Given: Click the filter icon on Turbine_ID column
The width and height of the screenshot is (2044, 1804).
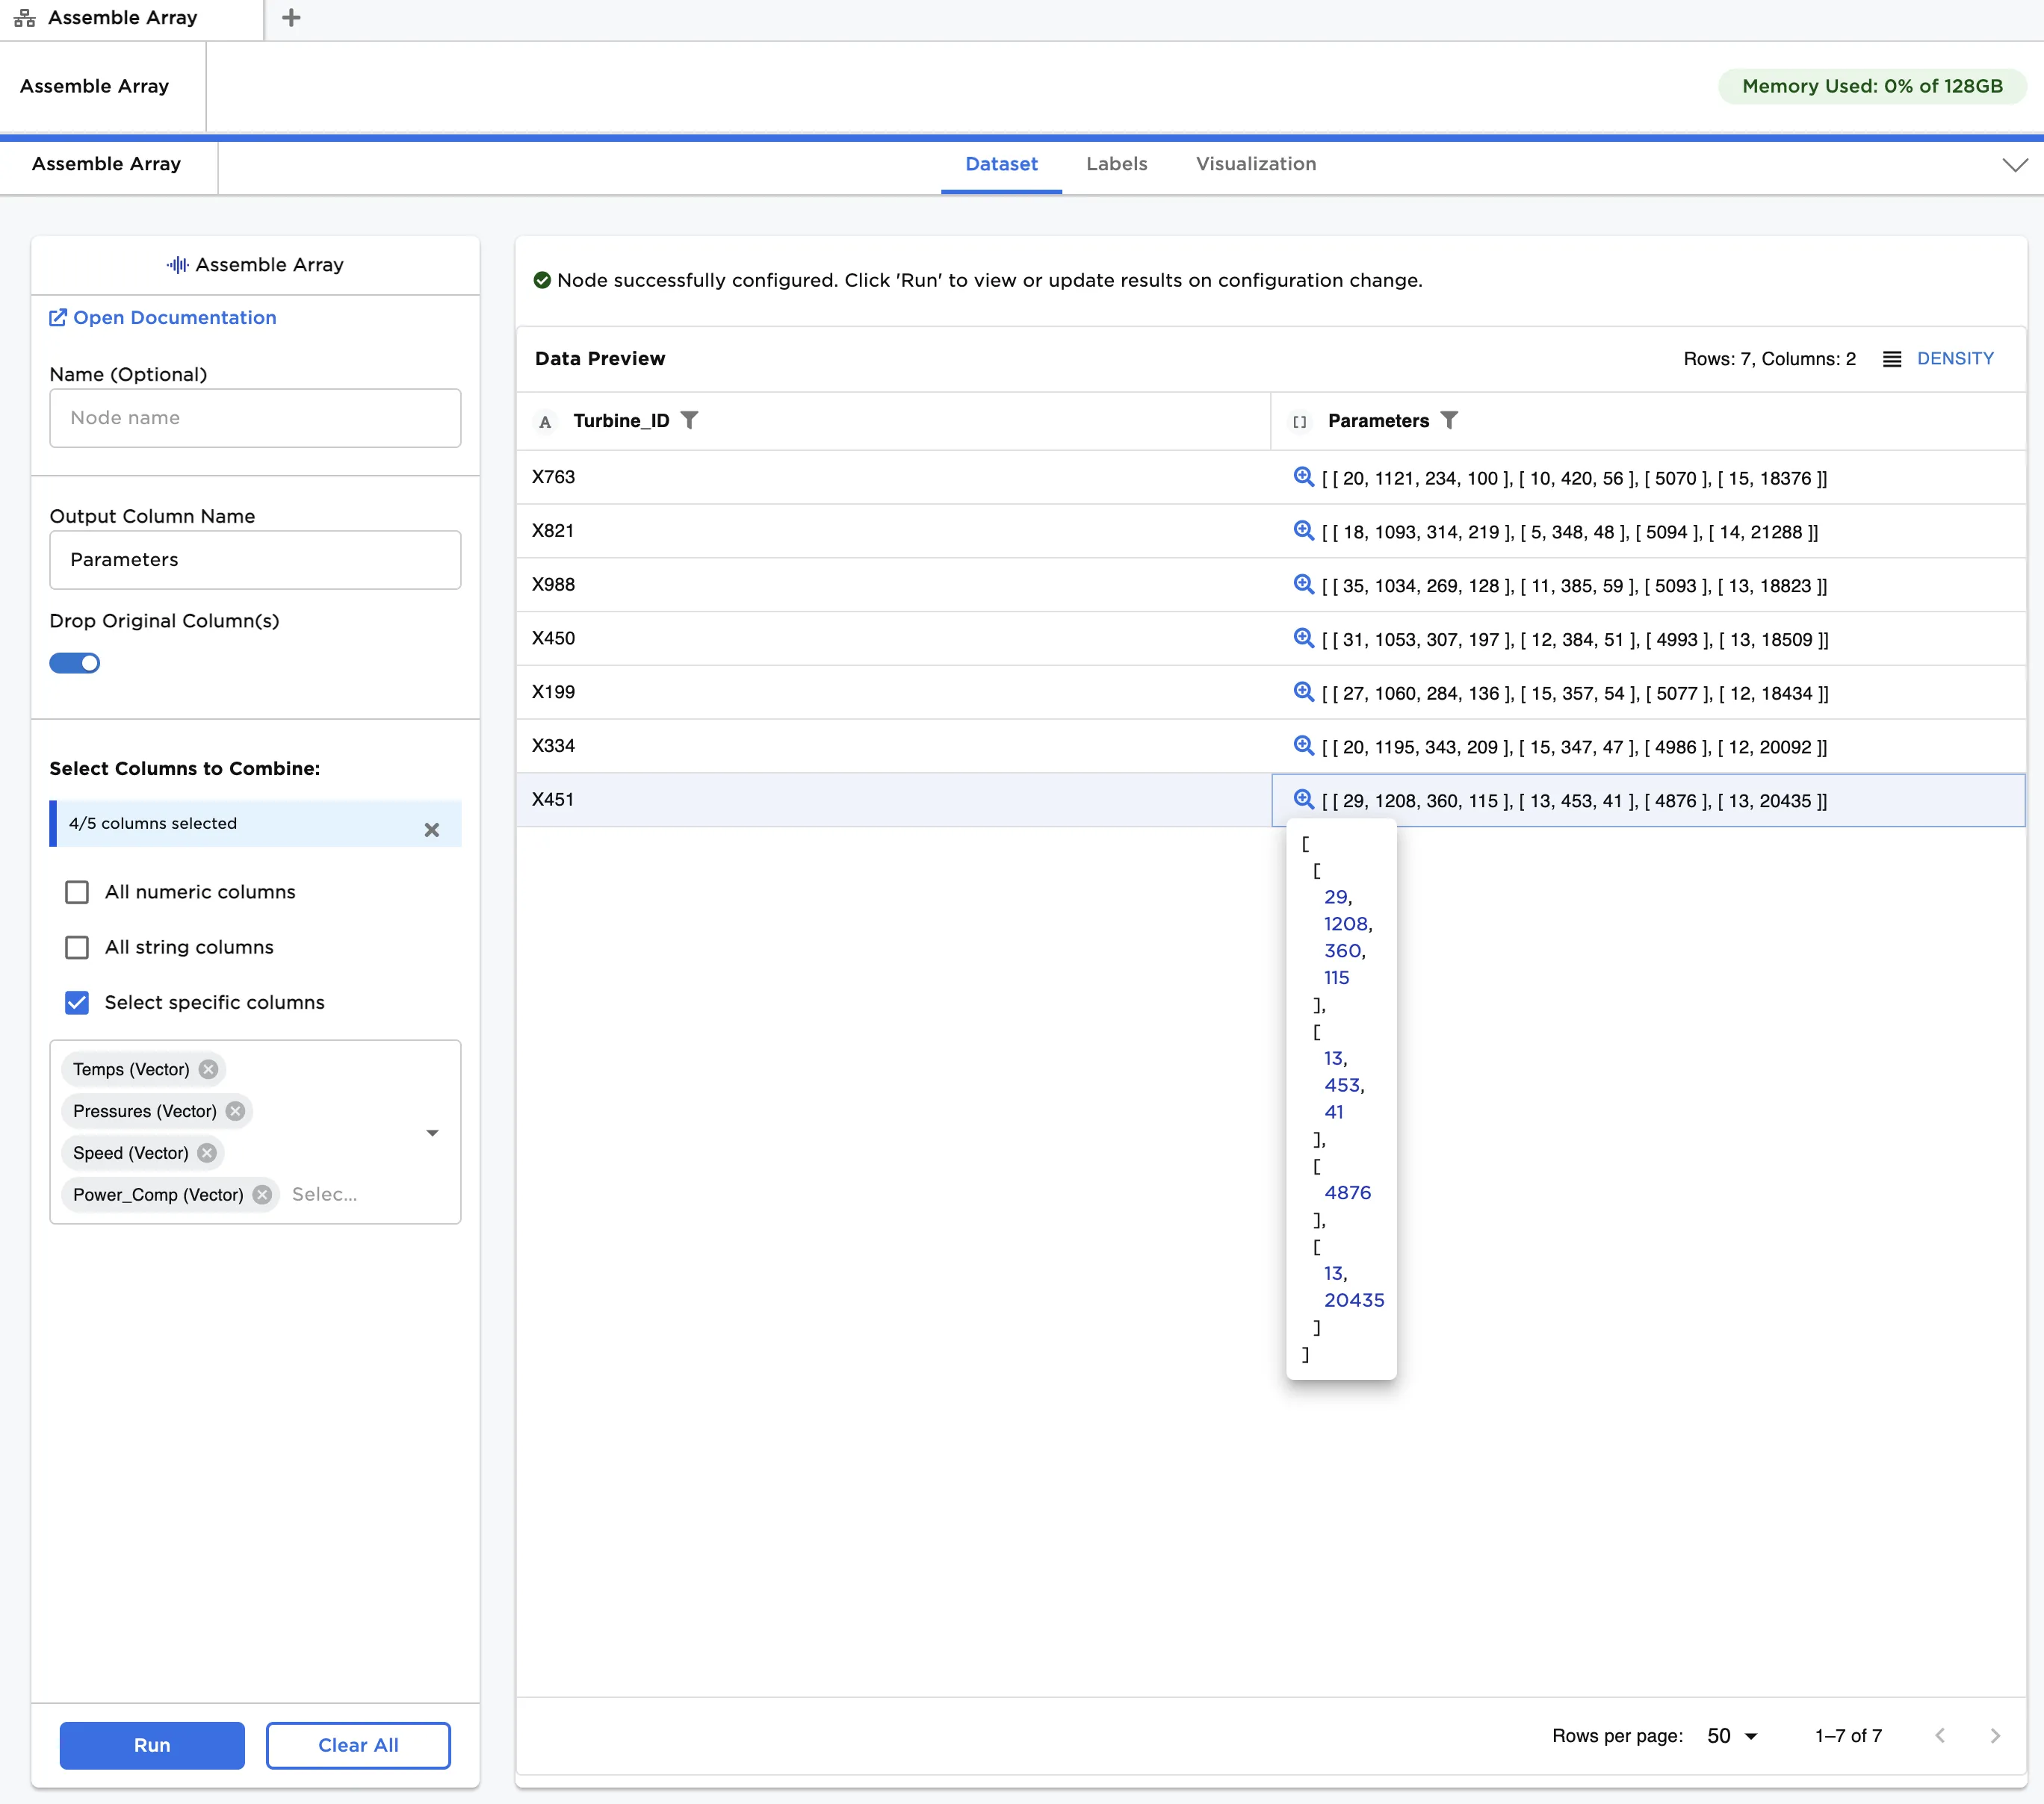Looking at the screenshot, I should [x=689, y=421].
